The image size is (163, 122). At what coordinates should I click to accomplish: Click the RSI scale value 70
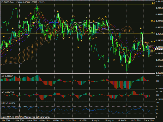click(x=156, y=106)
